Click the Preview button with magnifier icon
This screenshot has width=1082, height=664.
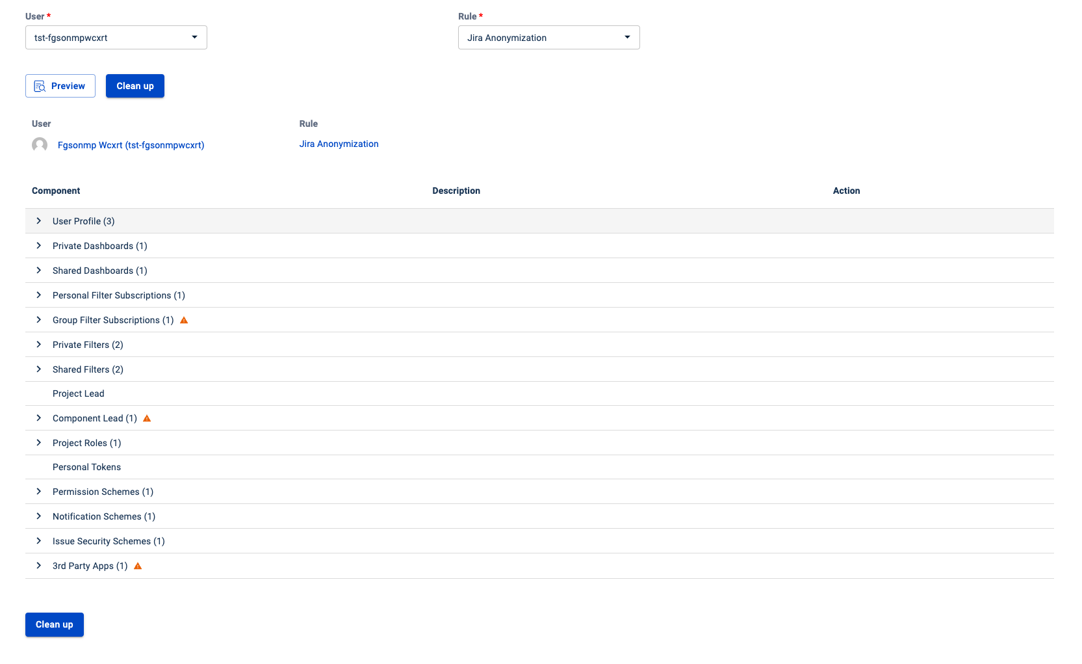tap(60, 86)
